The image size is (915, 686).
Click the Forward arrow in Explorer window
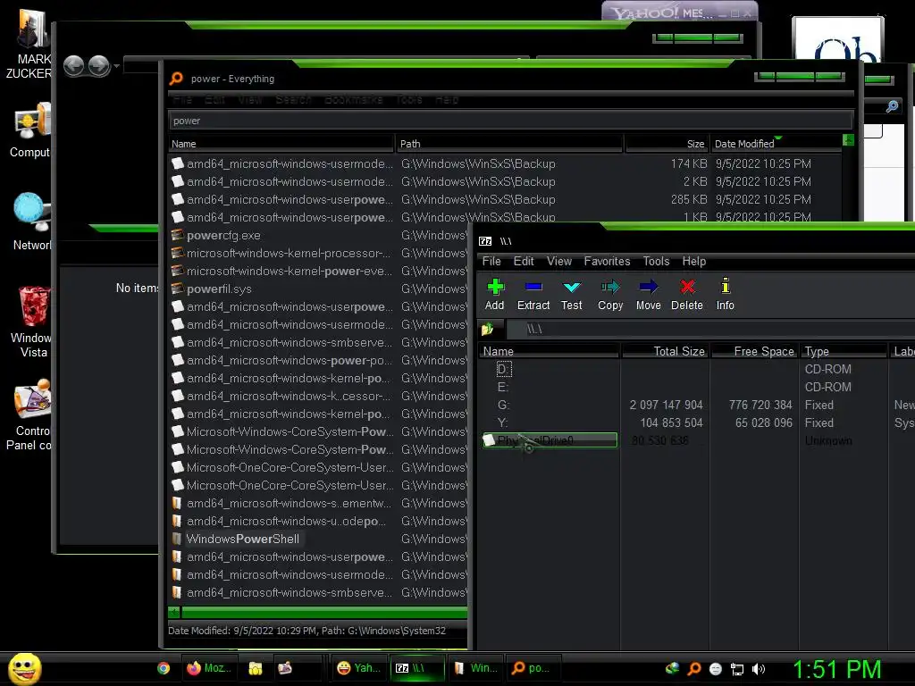(98, 66)
